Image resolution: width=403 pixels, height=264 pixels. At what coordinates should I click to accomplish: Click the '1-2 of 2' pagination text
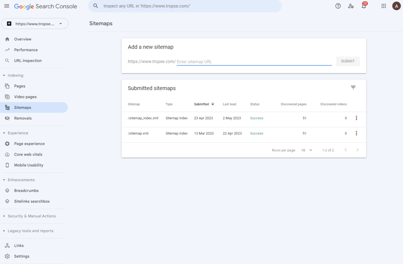328,150
